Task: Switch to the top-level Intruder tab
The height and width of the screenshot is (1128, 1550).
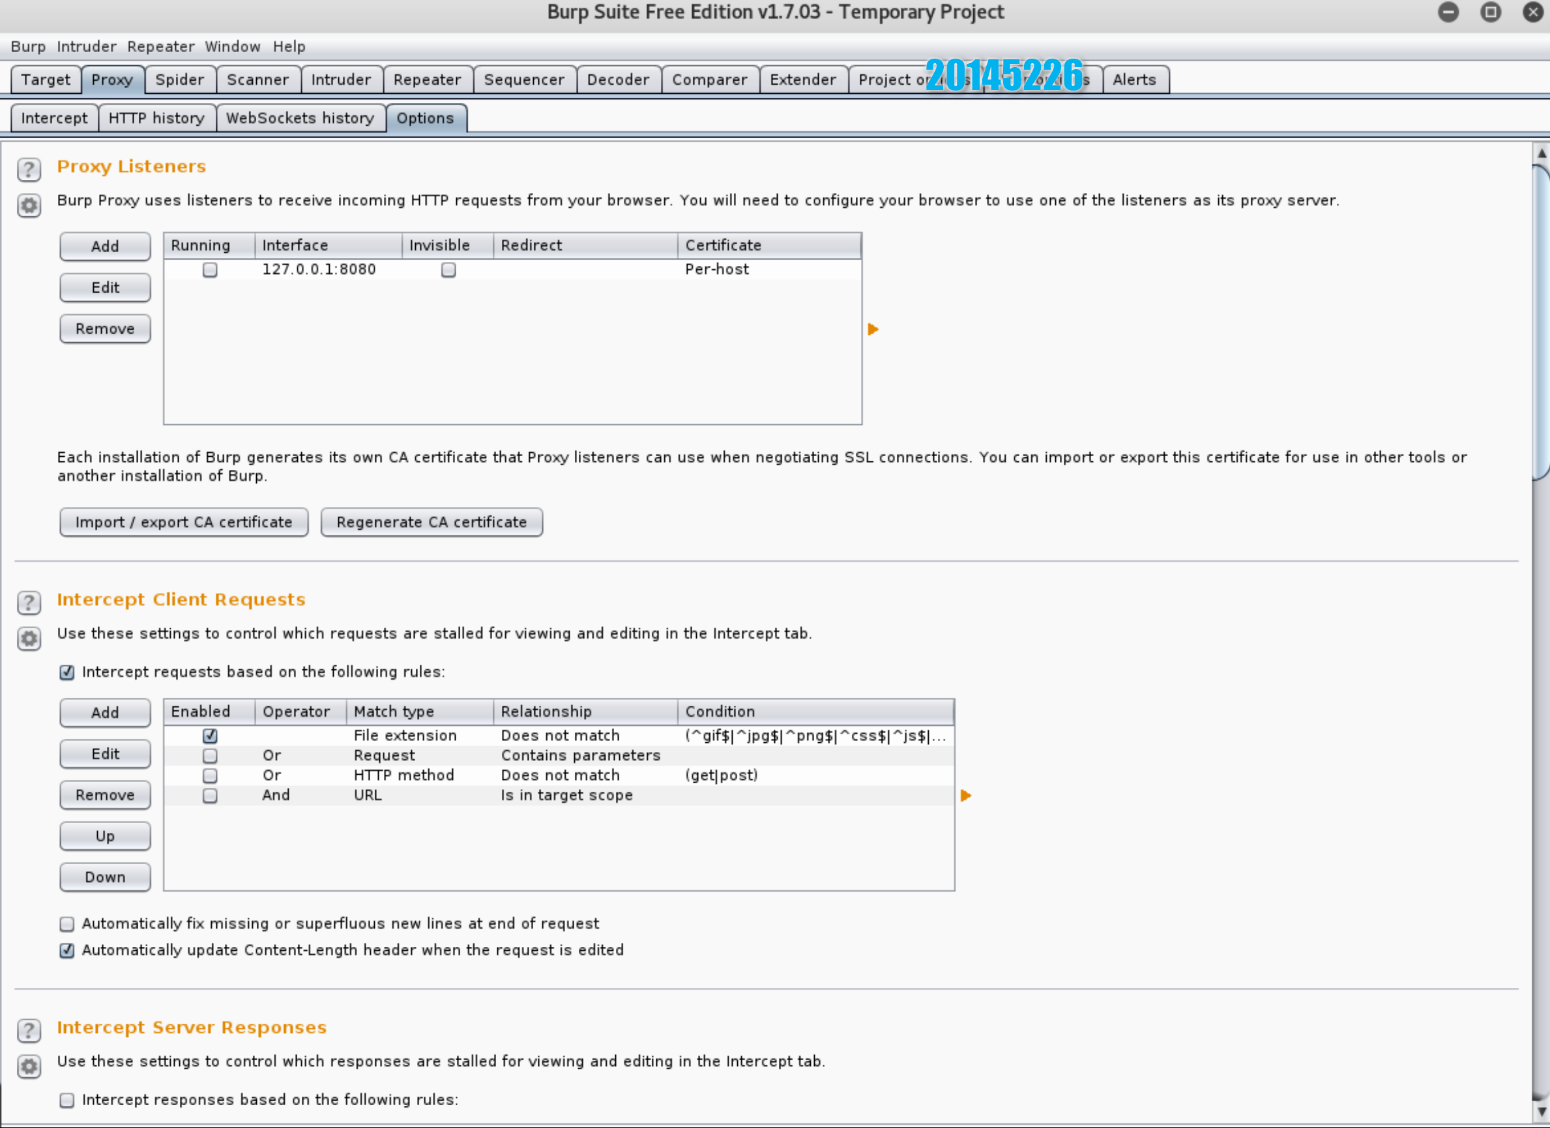Action: click(341, 80)
